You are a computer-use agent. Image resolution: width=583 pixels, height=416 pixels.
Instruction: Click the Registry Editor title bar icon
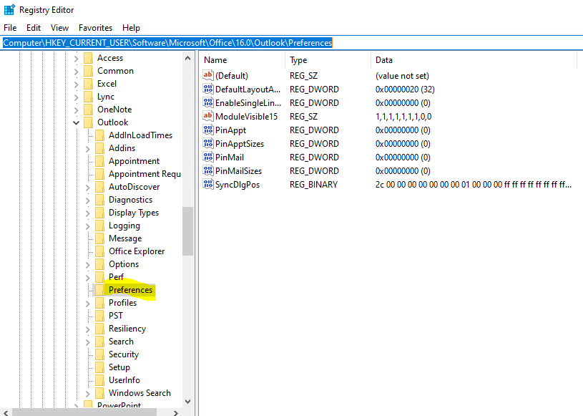tap(9, 10)
